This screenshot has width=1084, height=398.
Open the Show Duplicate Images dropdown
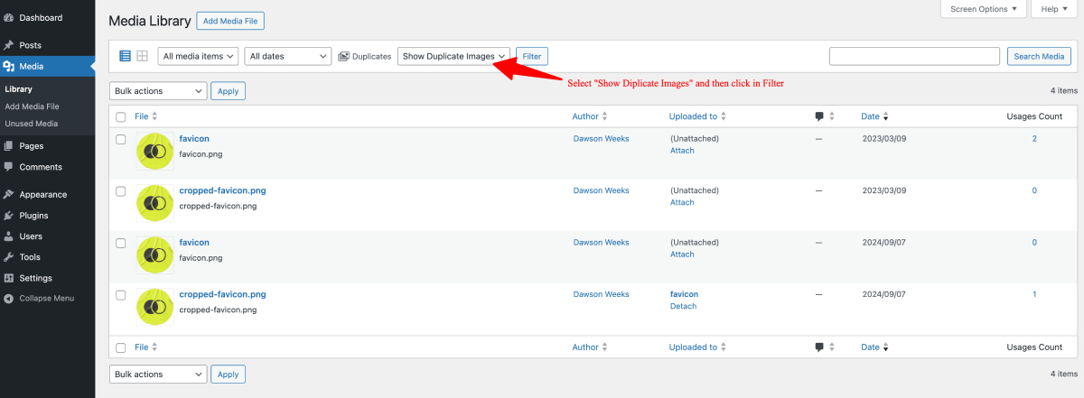coord(453,56)
